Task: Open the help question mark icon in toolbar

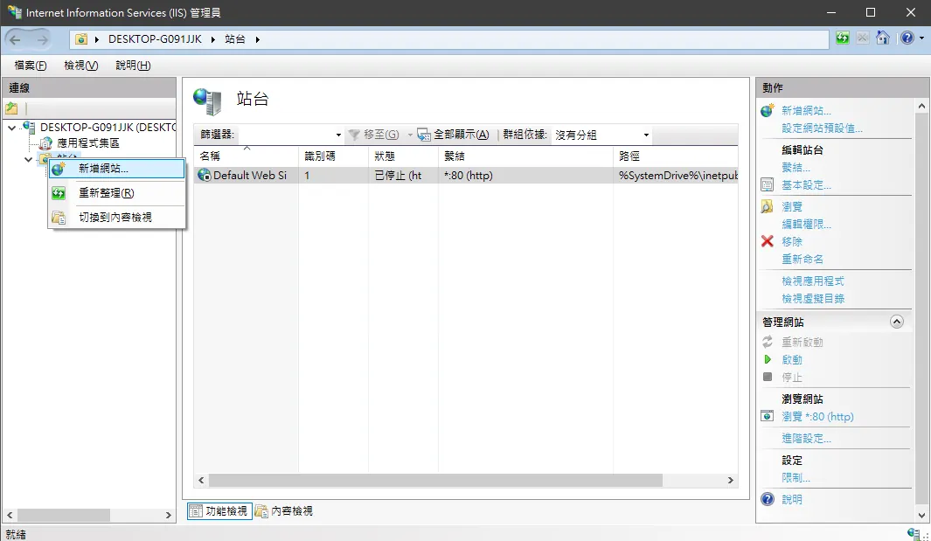Action: (x=907, y=38)
